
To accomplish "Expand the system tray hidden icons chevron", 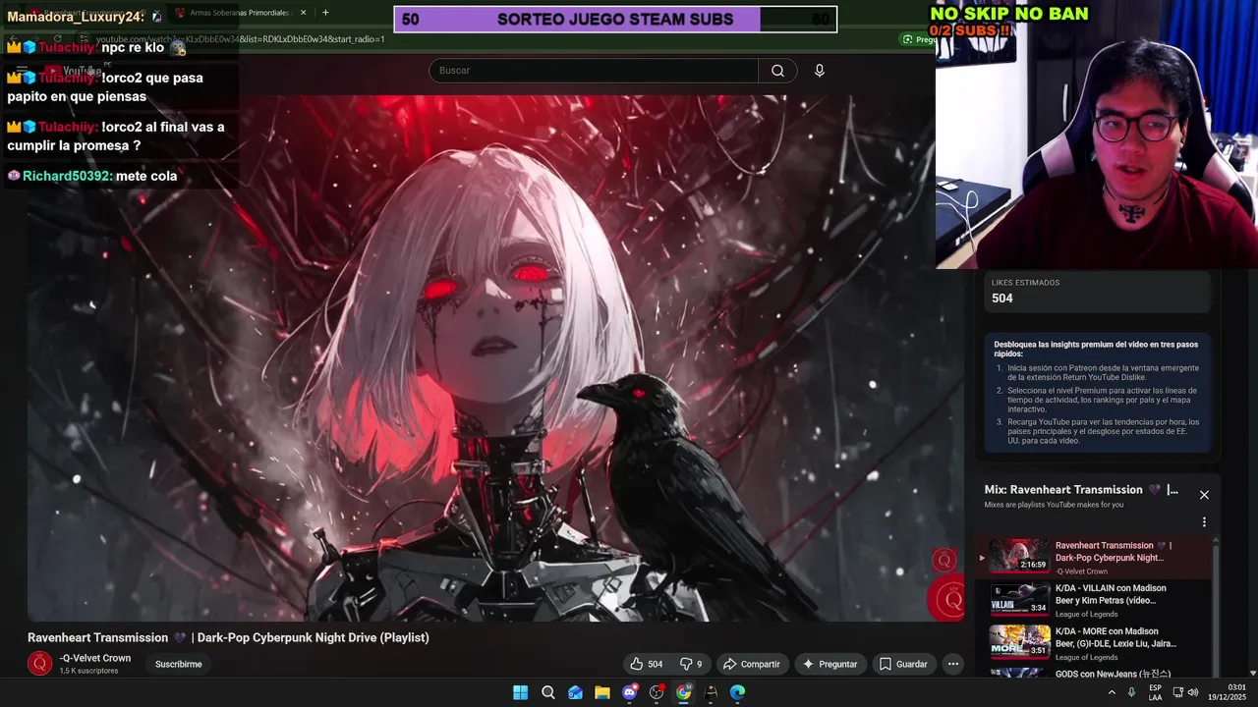I will (x=1112, y=692).
